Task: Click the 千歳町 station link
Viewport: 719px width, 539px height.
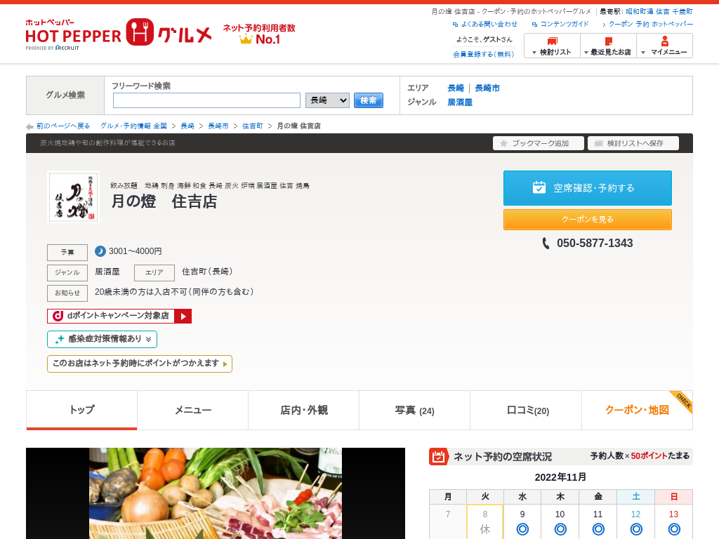Action: (682, 11)
